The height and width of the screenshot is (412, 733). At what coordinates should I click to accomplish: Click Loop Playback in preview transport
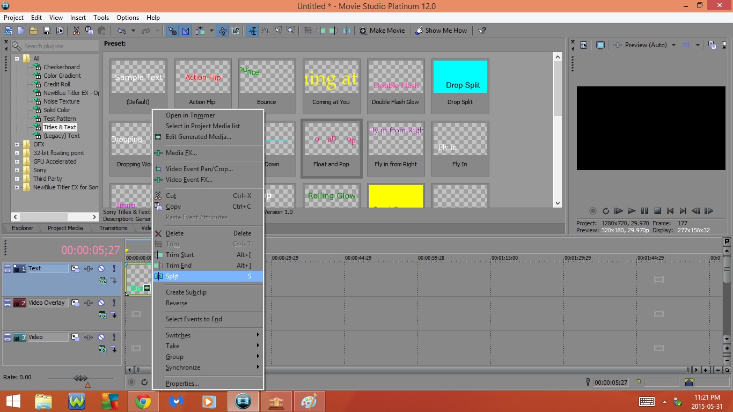(x=606, y=211)
